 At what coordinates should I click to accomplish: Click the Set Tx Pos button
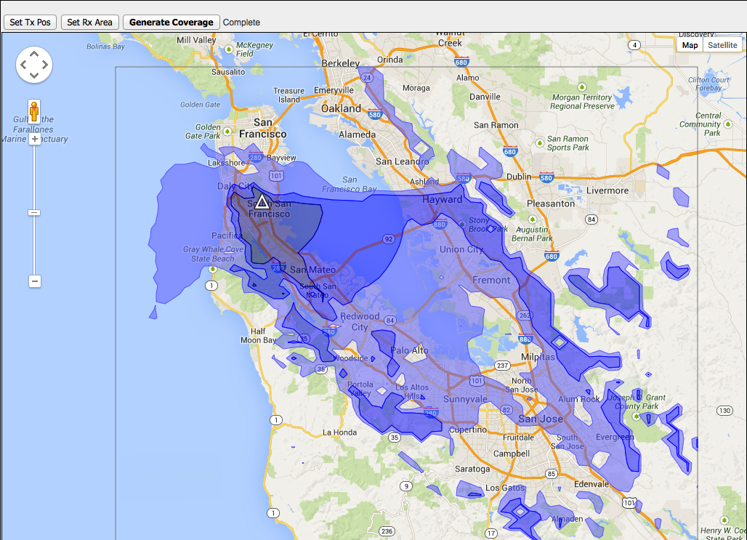(x=30, y=23)
